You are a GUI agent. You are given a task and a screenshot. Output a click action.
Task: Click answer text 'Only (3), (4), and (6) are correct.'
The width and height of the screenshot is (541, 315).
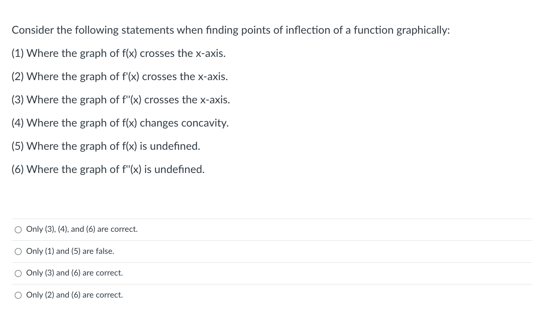(x=82, y=229)
